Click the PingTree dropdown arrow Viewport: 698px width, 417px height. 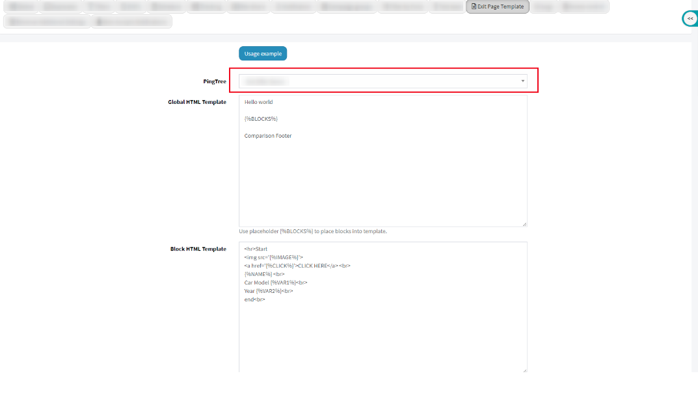pyautogui.click(x=522, y=81)
